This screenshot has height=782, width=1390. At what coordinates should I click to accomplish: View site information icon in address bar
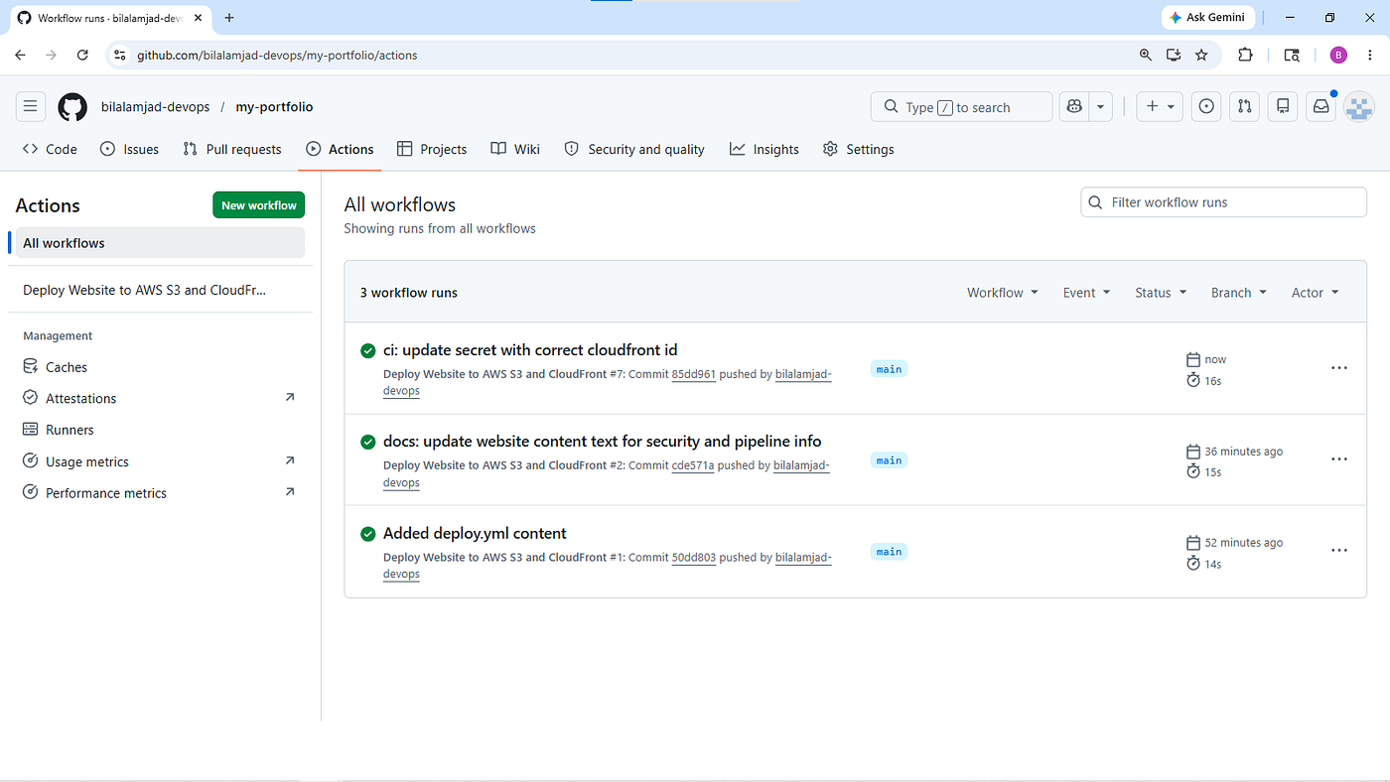[x=120, y=56]
